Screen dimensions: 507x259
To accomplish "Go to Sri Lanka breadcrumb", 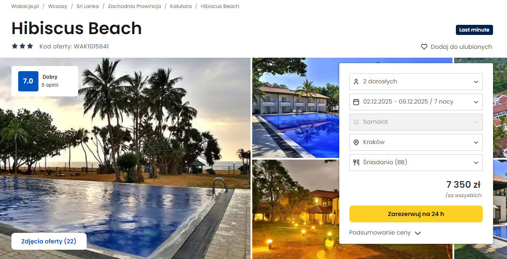I will pyautogui.click(x=87, y=6).
